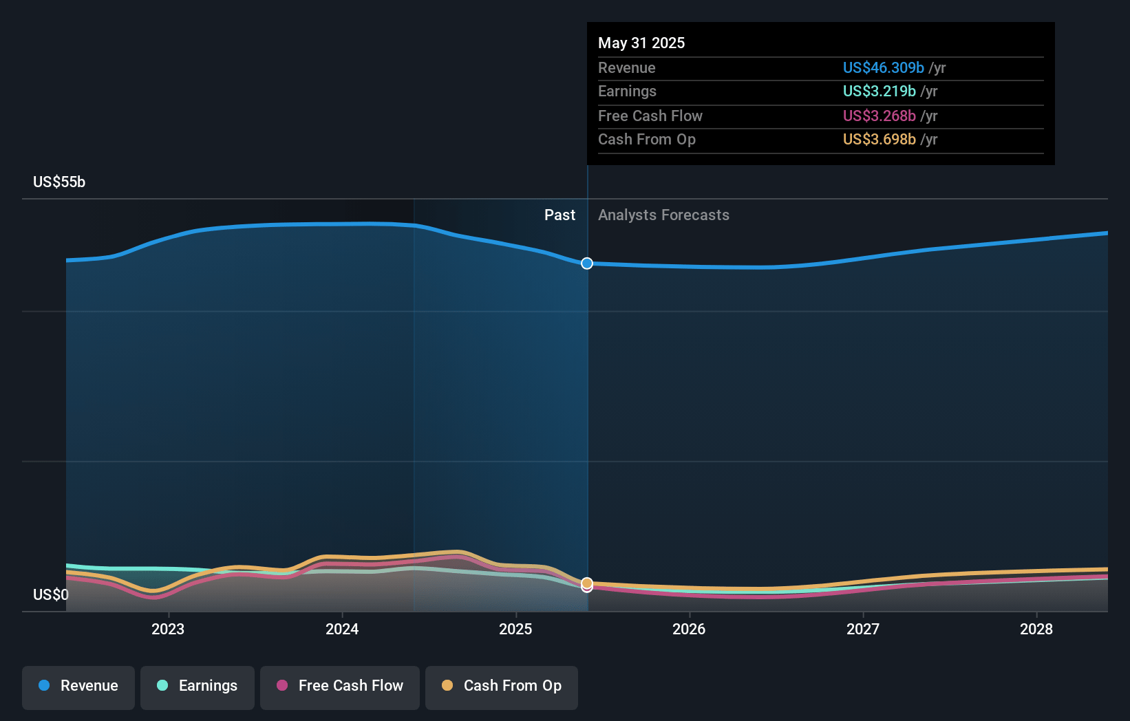Click the 2023 x-axis label
Viewport: 1130px width, 721px height.
(168, 629)
